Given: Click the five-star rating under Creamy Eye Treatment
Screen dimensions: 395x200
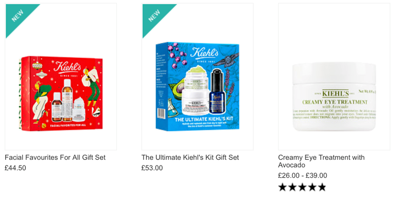Looking at the screenshot, I should (302, 187).
